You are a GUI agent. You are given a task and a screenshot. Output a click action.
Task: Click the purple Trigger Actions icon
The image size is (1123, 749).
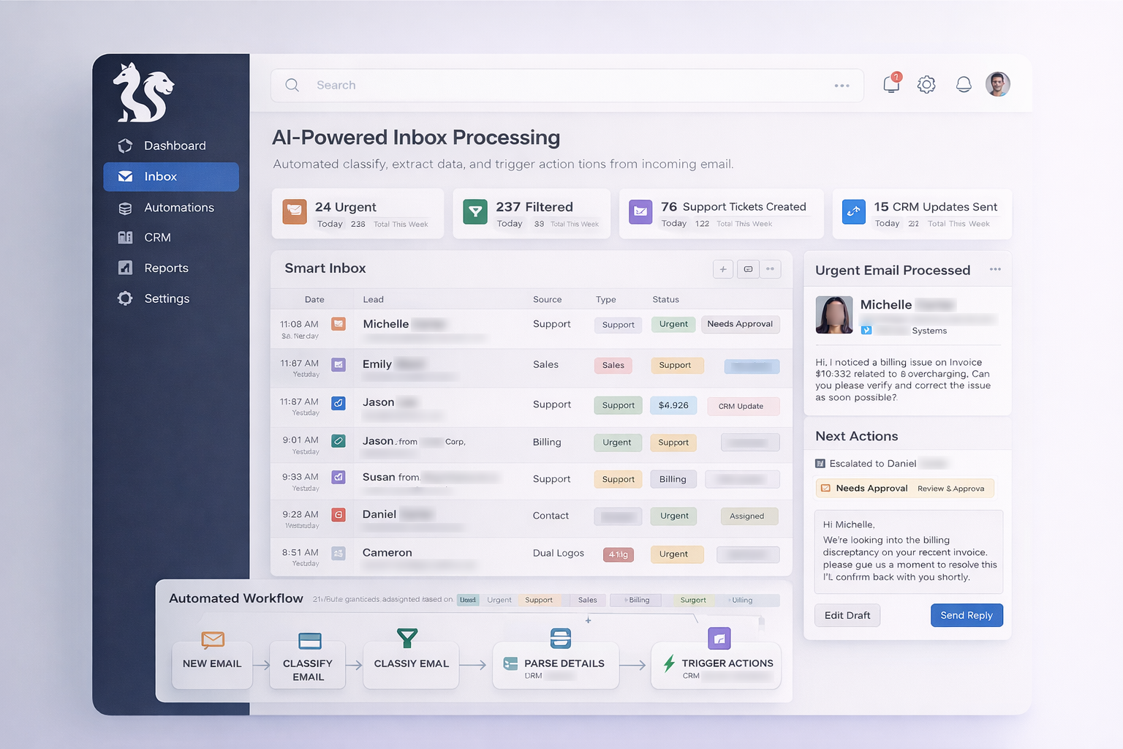pos(719,639)
